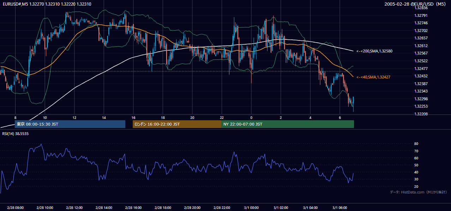Click the 3/1 02:00 date label

tap(281, 208)
